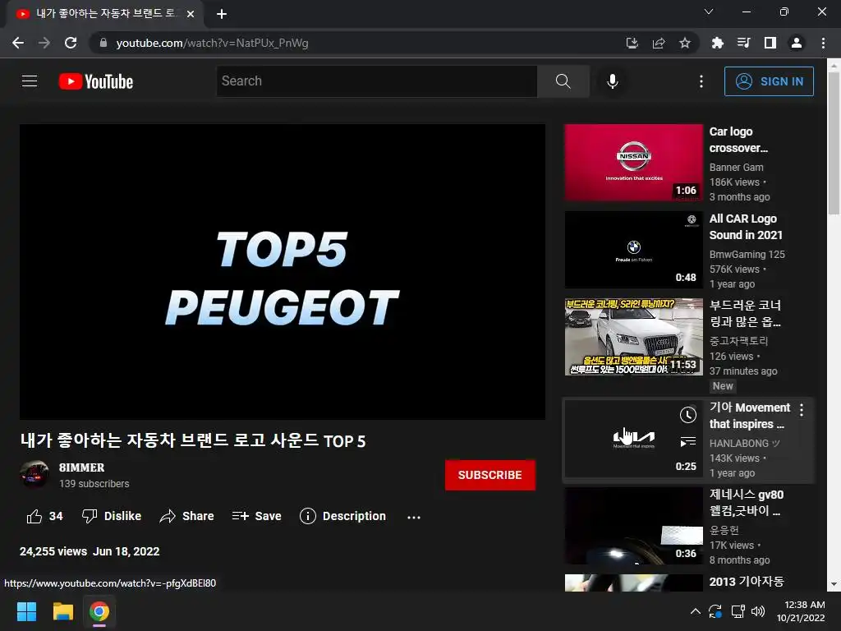841x631 pixels.
Task: Show hidden system tray icons
Action: pos(695,611)
